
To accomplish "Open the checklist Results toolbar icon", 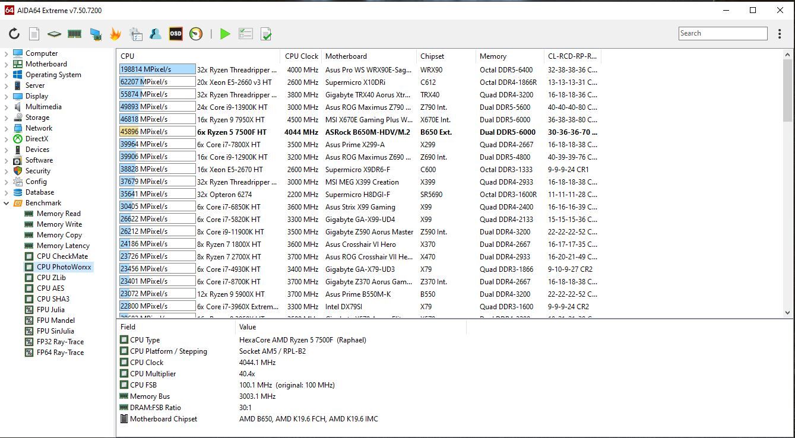I will point(246,34).
